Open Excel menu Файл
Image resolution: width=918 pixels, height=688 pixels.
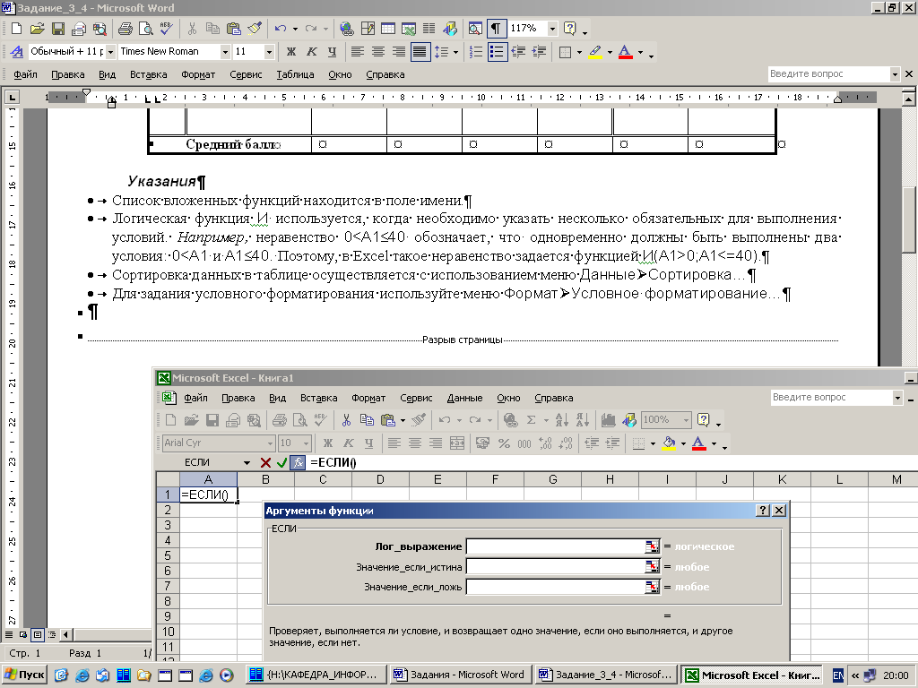coord(195,398)
